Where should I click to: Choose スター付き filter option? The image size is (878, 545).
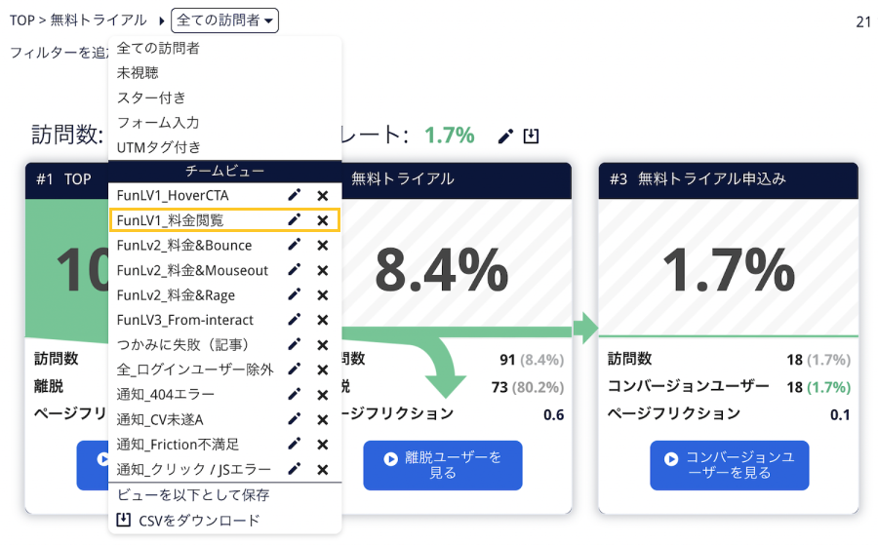tap(151, 97)
